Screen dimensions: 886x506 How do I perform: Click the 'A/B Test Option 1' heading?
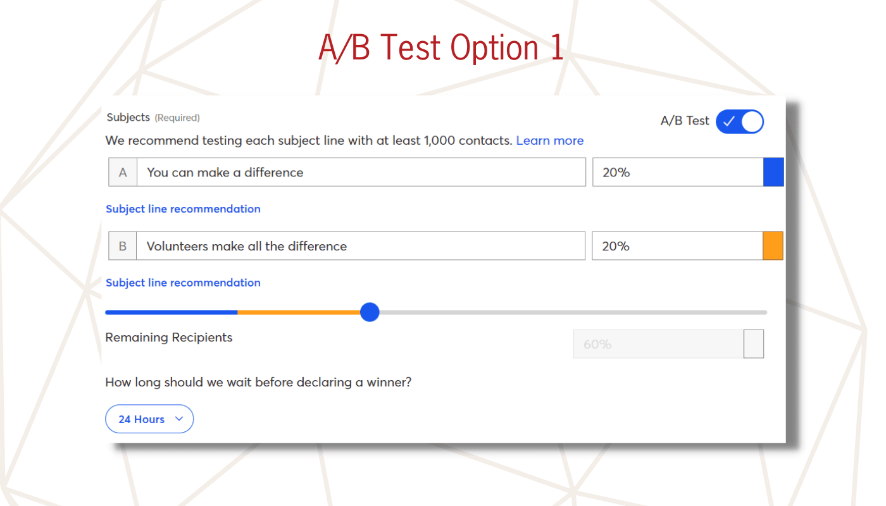441,48
